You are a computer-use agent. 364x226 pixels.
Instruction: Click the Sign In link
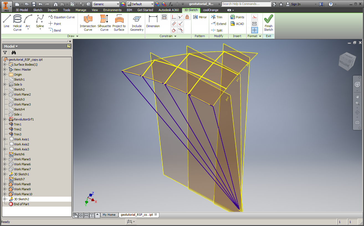tap(293, 4)
